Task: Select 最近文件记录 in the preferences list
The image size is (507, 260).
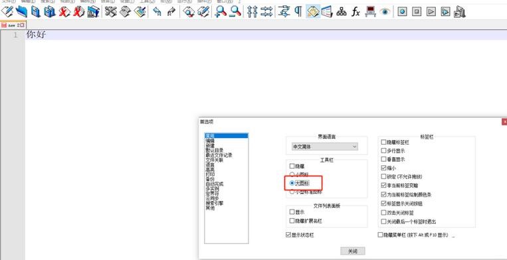Action: (x=219, y=155)
